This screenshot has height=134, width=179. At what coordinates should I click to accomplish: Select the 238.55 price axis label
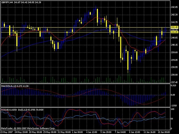click(174, 67)
